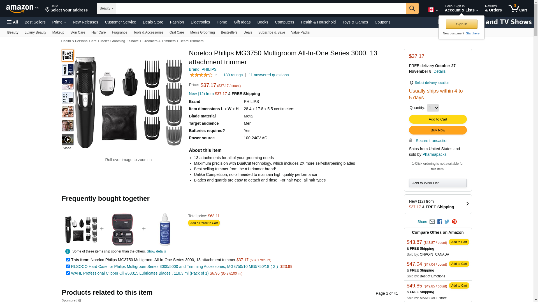Uncheck the WAHL Clipper Oil checkbox
This screenshot has height=302, width=538.
(68, 273)
